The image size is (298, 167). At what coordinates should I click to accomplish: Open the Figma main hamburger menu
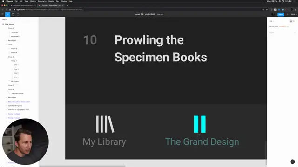click(x=3, y=14)
